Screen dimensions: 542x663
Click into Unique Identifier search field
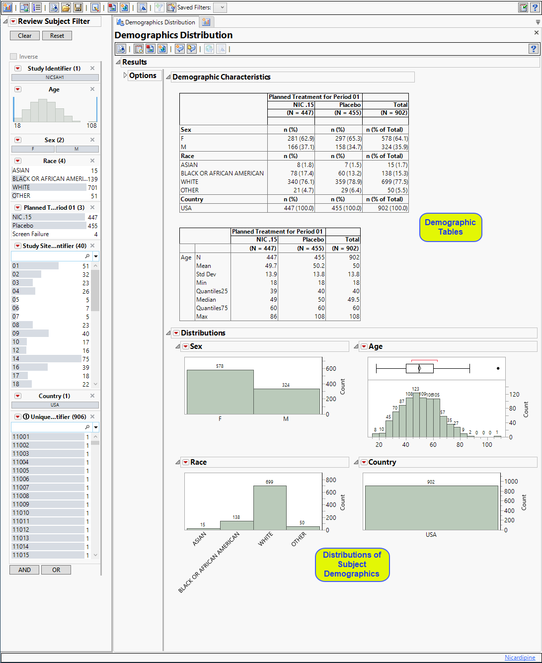52,427
